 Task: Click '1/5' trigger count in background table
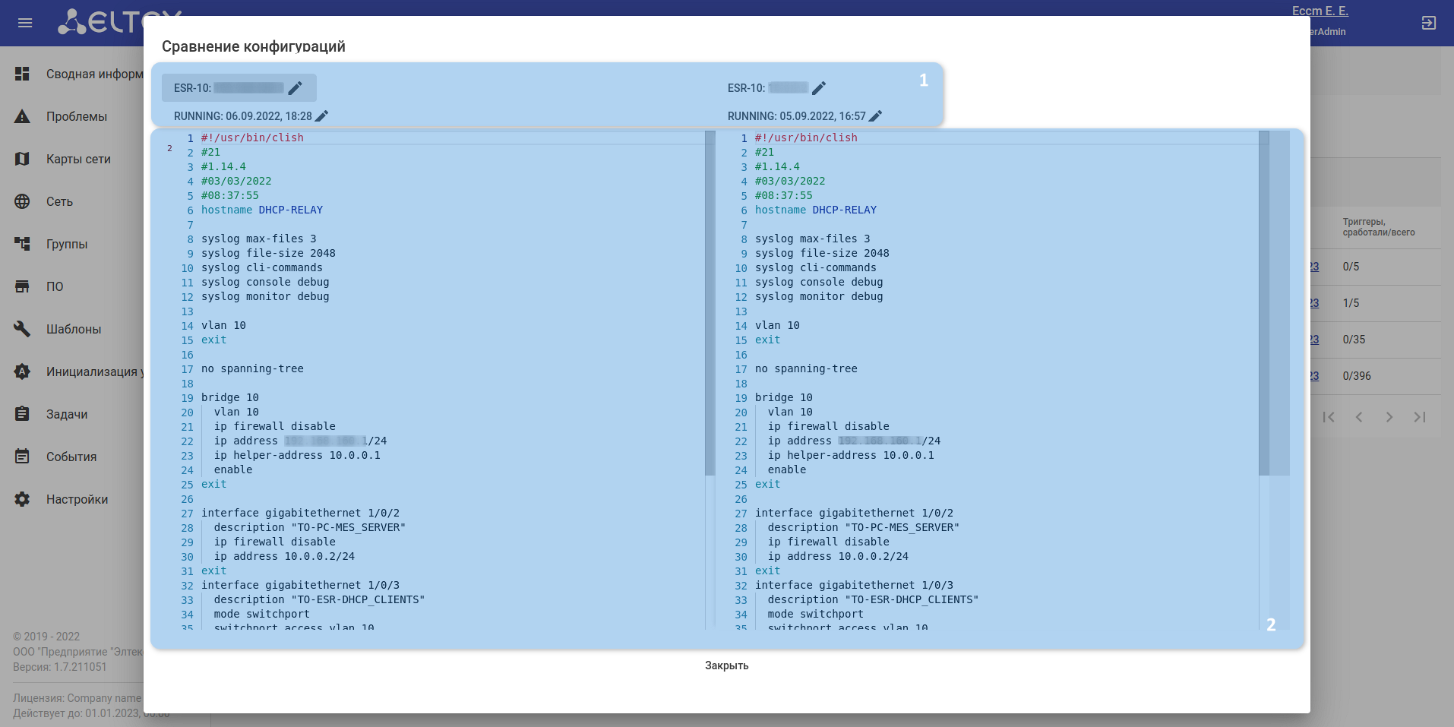[x=1351, y=303]
